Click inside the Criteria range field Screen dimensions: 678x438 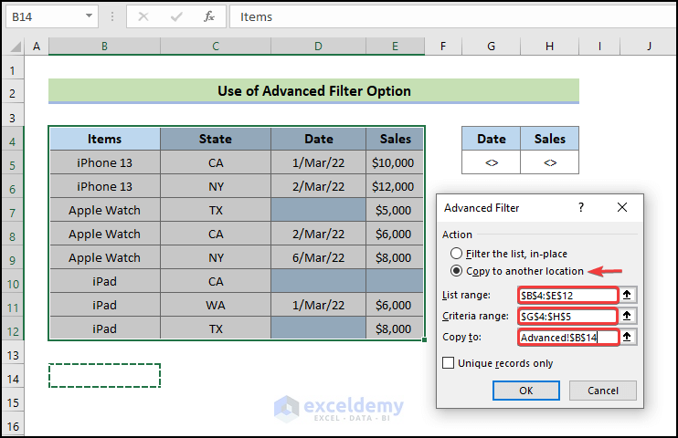(567, 316)
